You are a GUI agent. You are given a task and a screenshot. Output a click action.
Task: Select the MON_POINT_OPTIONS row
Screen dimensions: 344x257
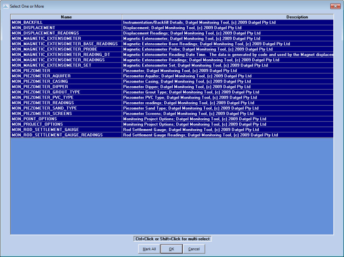pos(34,119)
